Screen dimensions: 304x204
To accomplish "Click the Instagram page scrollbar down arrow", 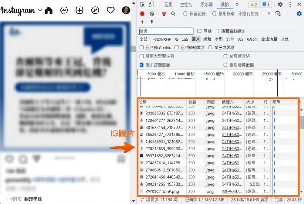I will pos(133,201).
